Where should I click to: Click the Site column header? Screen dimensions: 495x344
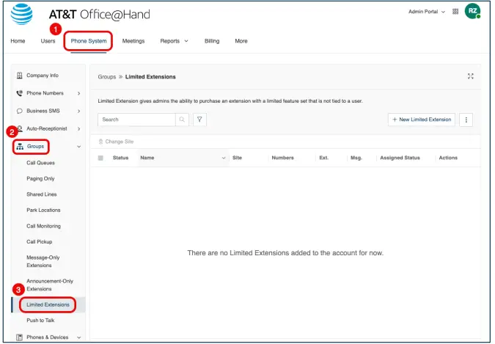pos(237,158)
